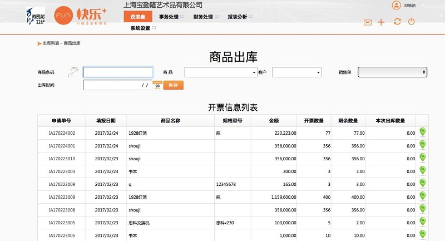This screenshot has height=241, width=445.
Task: Click the refresh arrows icon
Action: click(397, 22)
